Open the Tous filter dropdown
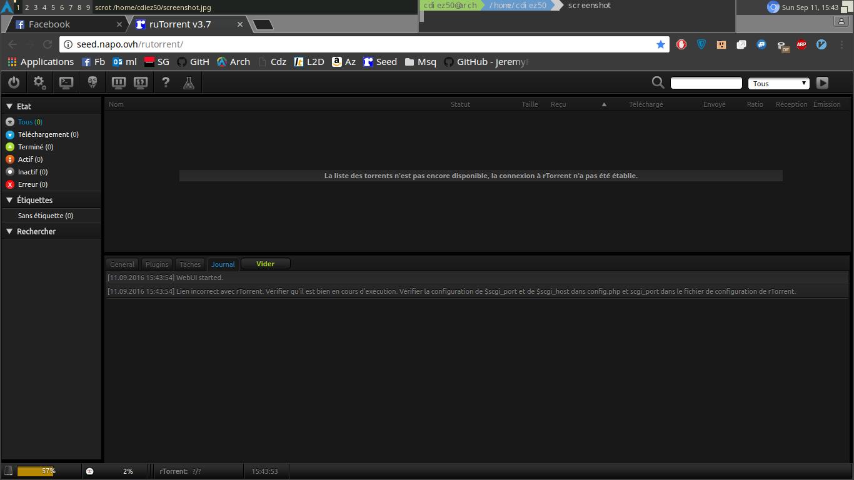This screenshot has height=480, width=854. pos(779,83)
